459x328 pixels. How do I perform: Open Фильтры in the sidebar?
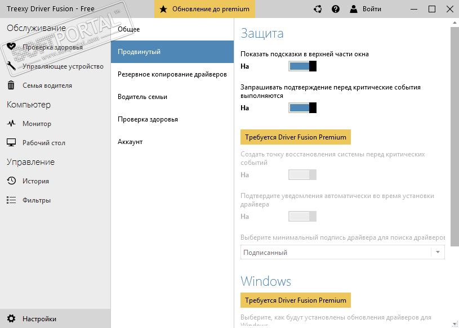click(x=55, y=200)
